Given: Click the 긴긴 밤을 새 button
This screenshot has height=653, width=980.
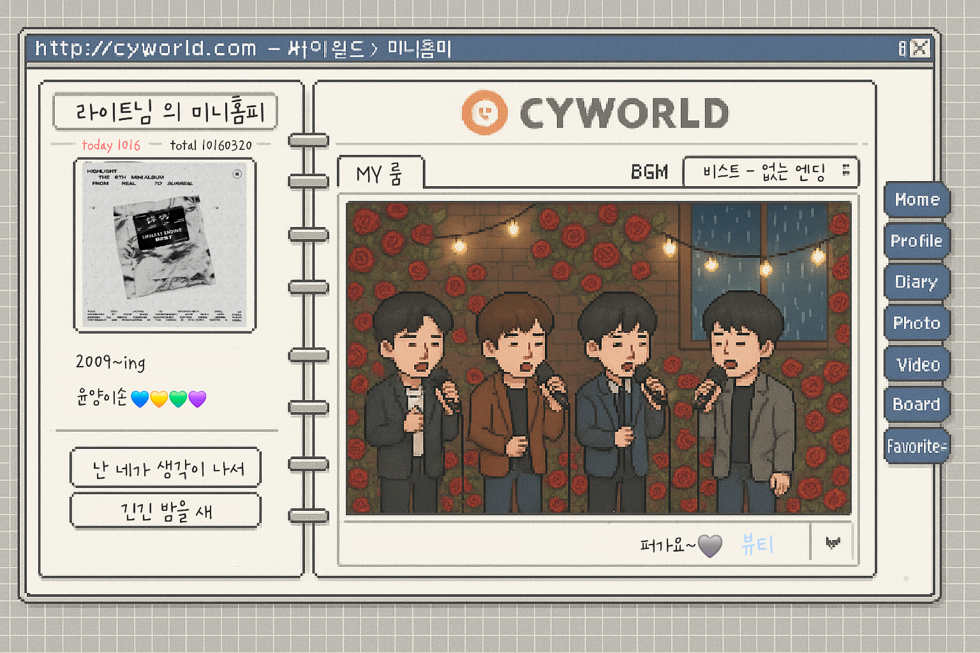Looking at the screenshot, I should click(x=166, y=511).
